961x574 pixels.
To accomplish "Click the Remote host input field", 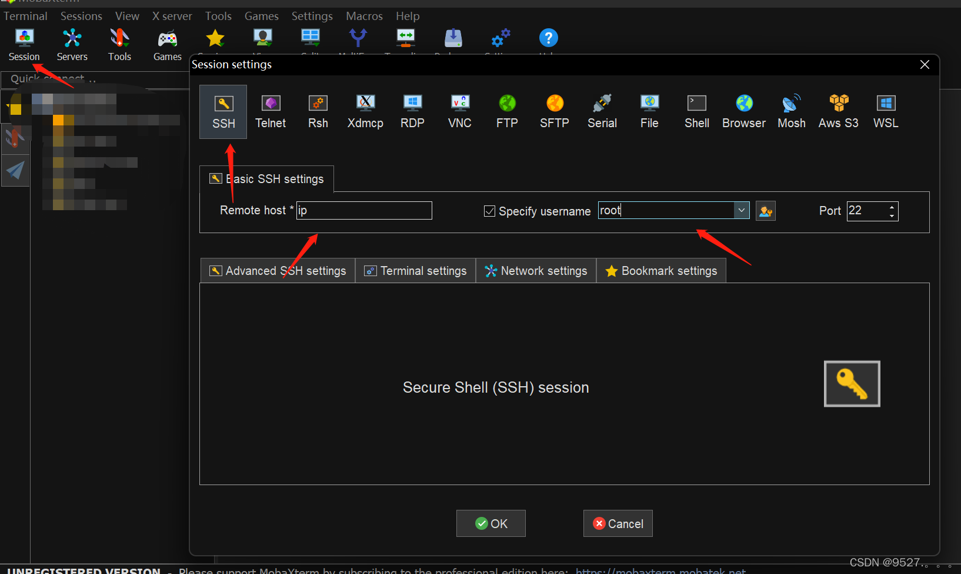I will point(364,210).
